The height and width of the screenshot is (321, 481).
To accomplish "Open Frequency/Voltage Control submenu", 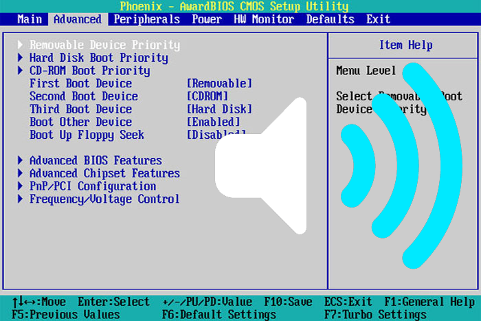I will 104,199.
